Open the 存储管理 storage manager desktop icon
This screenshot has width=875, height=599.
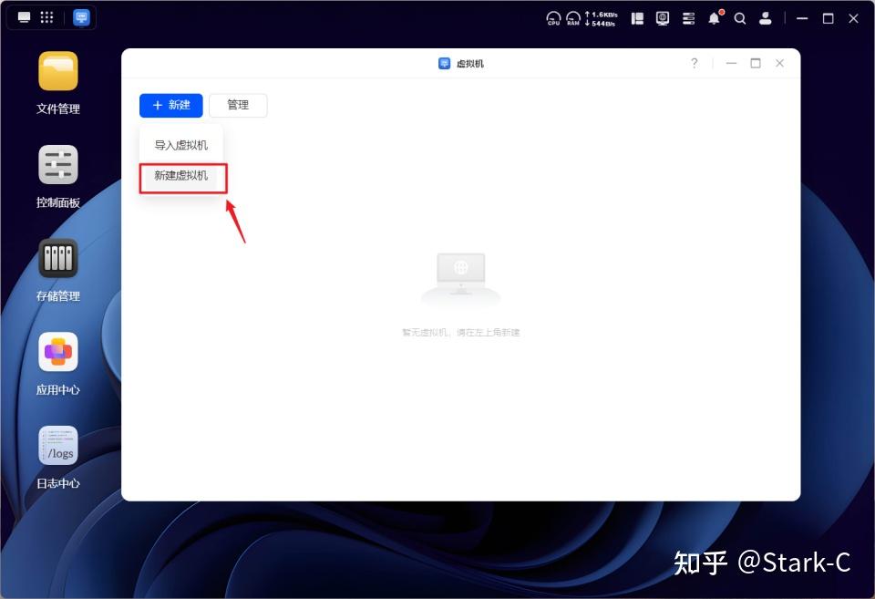tap(58, 258)
